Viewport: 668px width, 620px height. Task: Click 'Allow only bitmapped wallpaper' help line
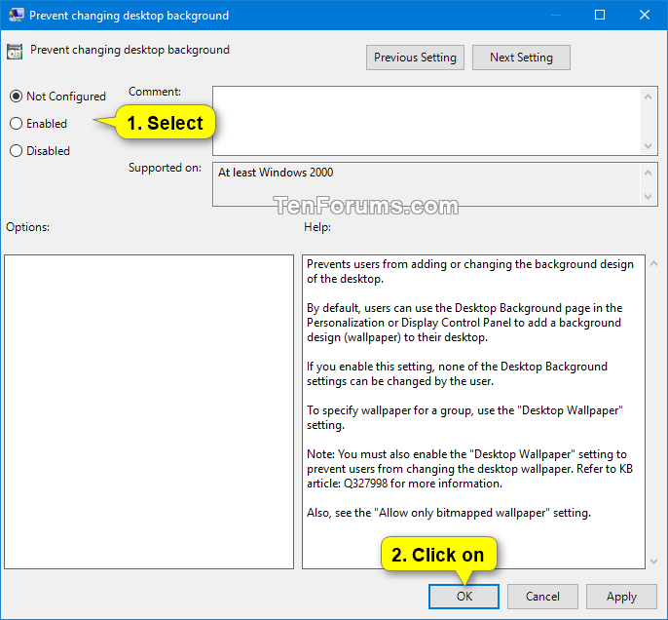pyautogui.click(x=449, y=513)
